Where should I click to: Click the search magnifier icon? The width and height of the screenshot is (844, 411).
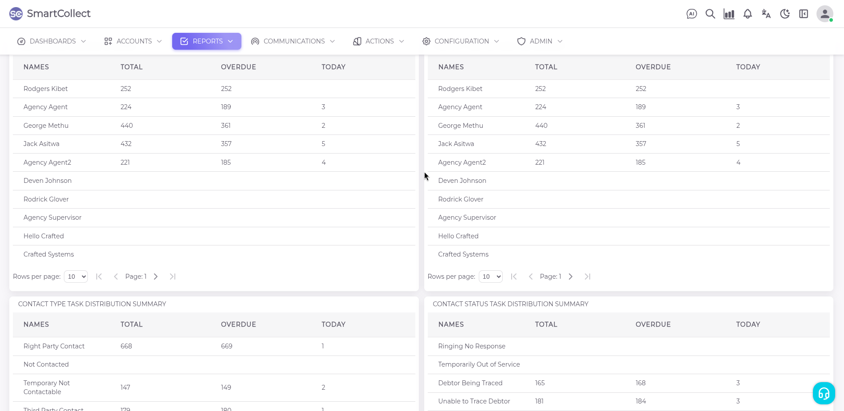pos(710,14)
